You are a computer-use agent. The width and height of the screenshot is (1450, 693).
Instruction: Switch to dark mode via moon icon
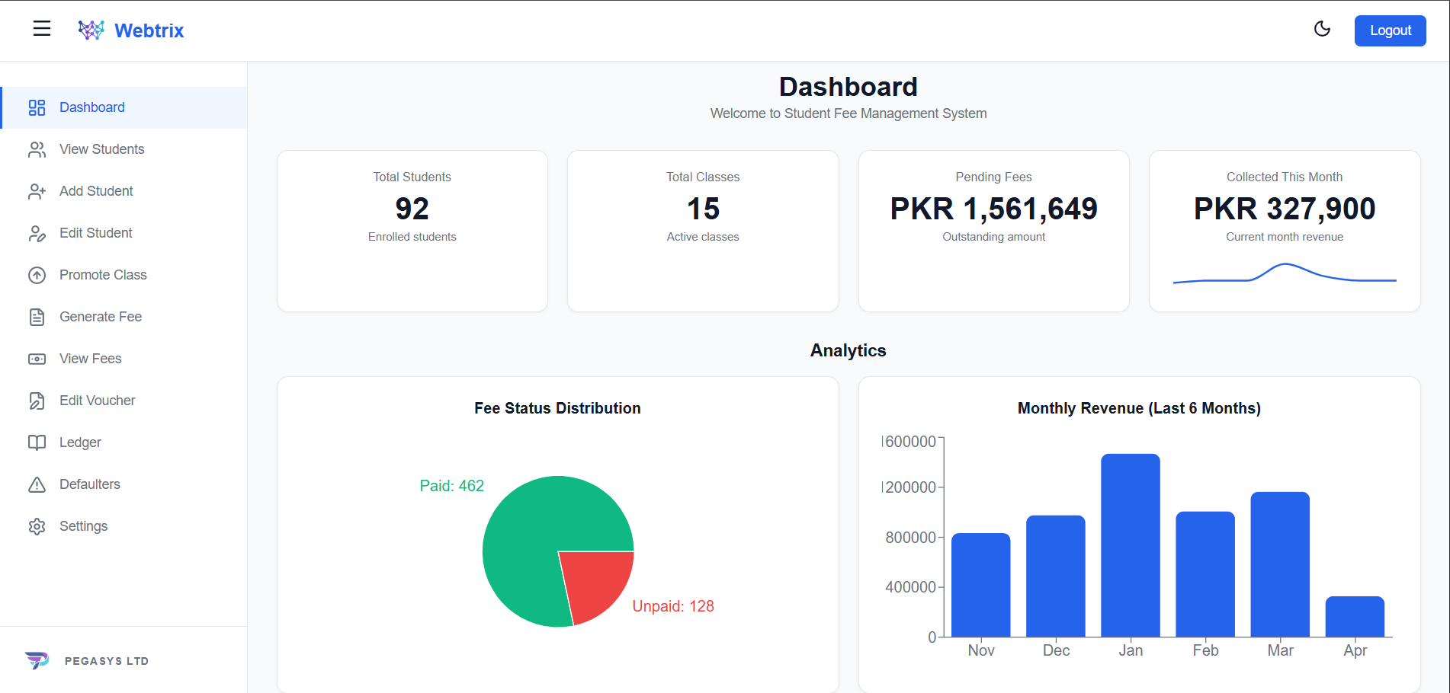tap(1322, 29)
